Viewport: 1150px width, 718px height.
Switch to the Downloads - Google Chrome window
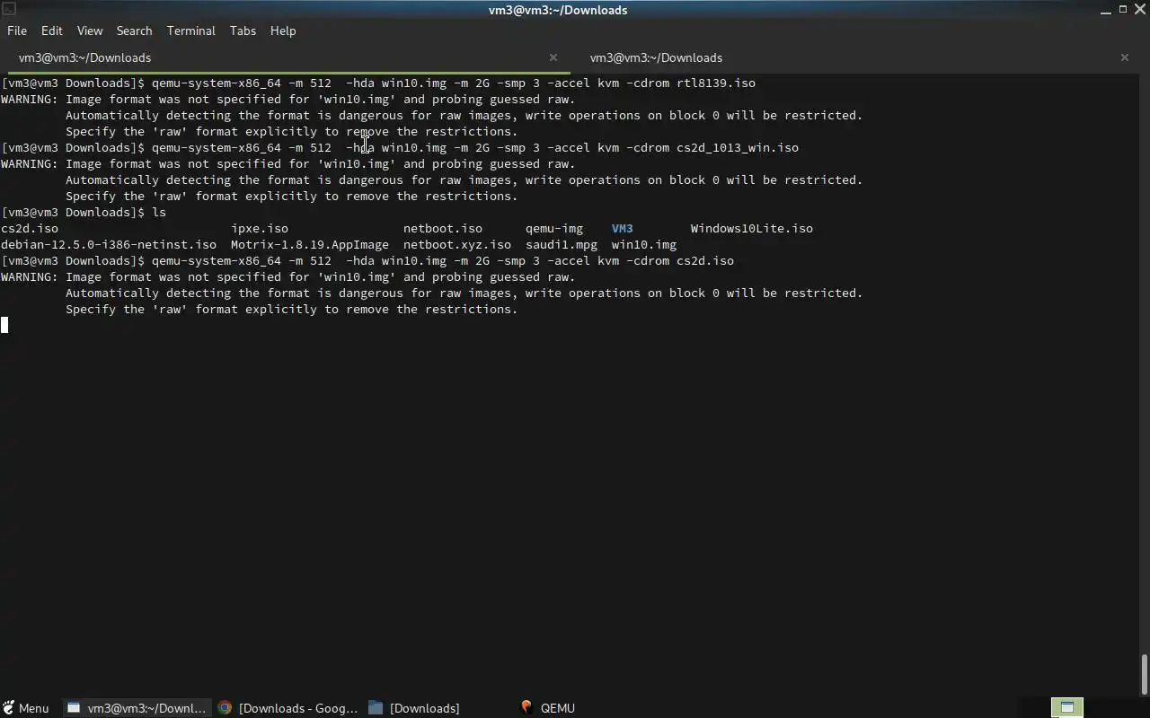click(x=287, y=708)
